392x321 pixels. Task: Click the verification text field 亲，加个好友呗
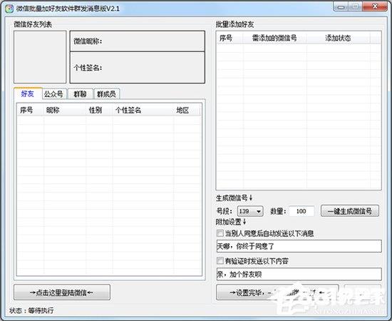point(299,275)
